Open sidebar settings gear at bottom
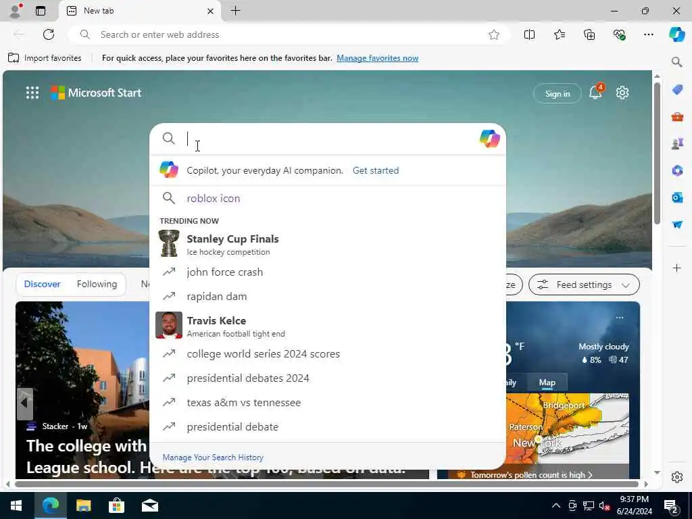The height and width of the screenshot is (519, 692). tap(677, 477)
